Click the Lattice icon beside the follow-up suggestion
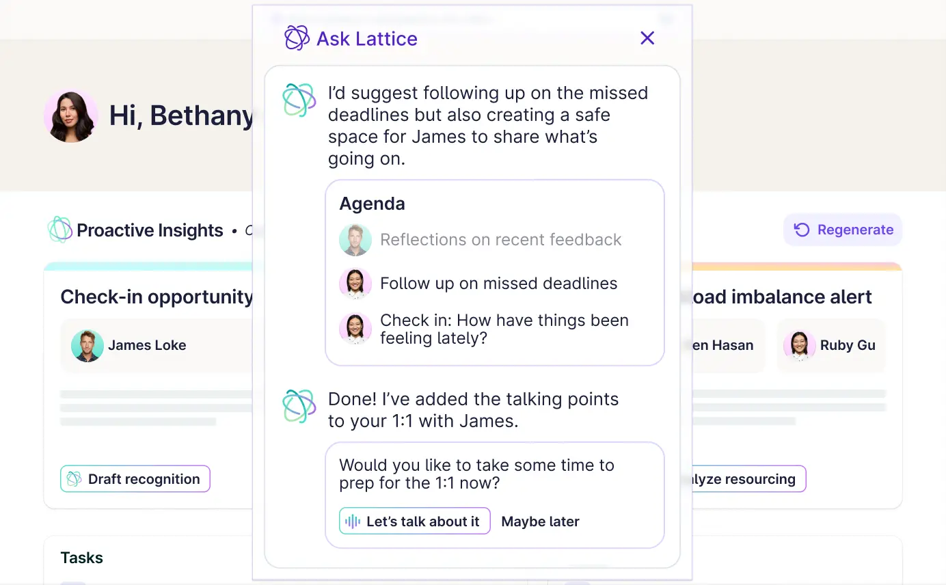The height and width of the screenshot is (585, 946). pyautogui.click(x=299, y=100)
